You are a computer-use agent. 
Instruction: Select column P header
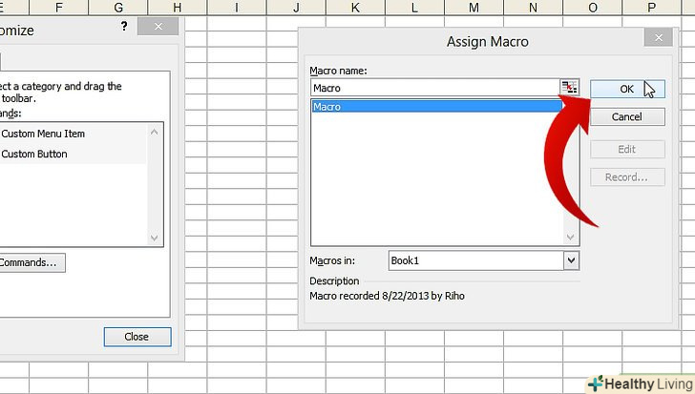651,7
